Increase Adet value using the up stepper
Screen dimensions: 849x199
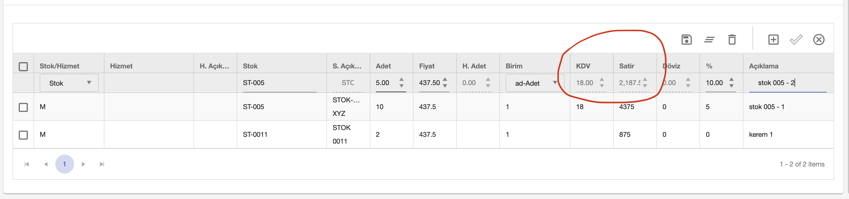[401, 79]
